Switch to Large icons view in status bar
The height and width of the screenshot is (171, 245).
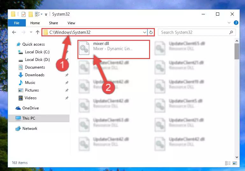[x=235, y=163]
